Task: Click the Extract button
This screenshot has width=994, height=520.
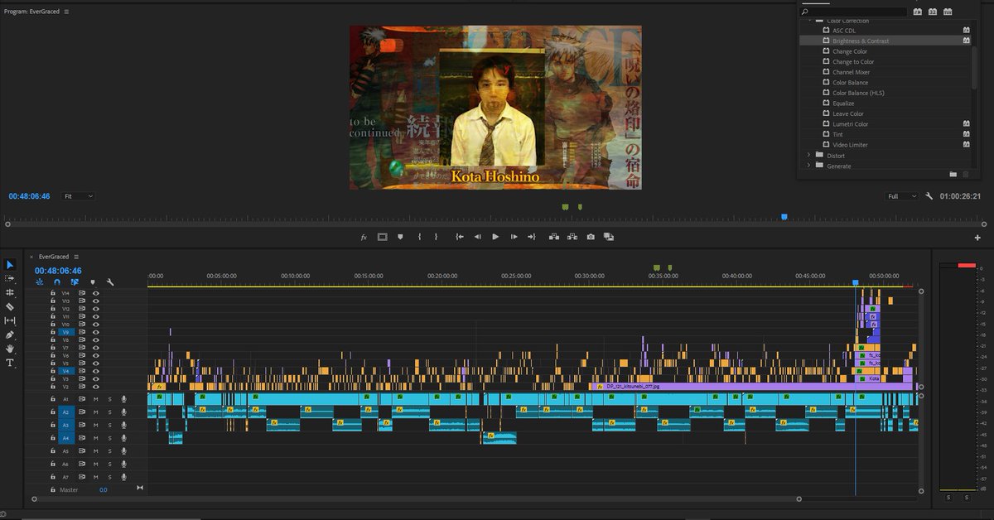Action: click(x=572, y=237)
